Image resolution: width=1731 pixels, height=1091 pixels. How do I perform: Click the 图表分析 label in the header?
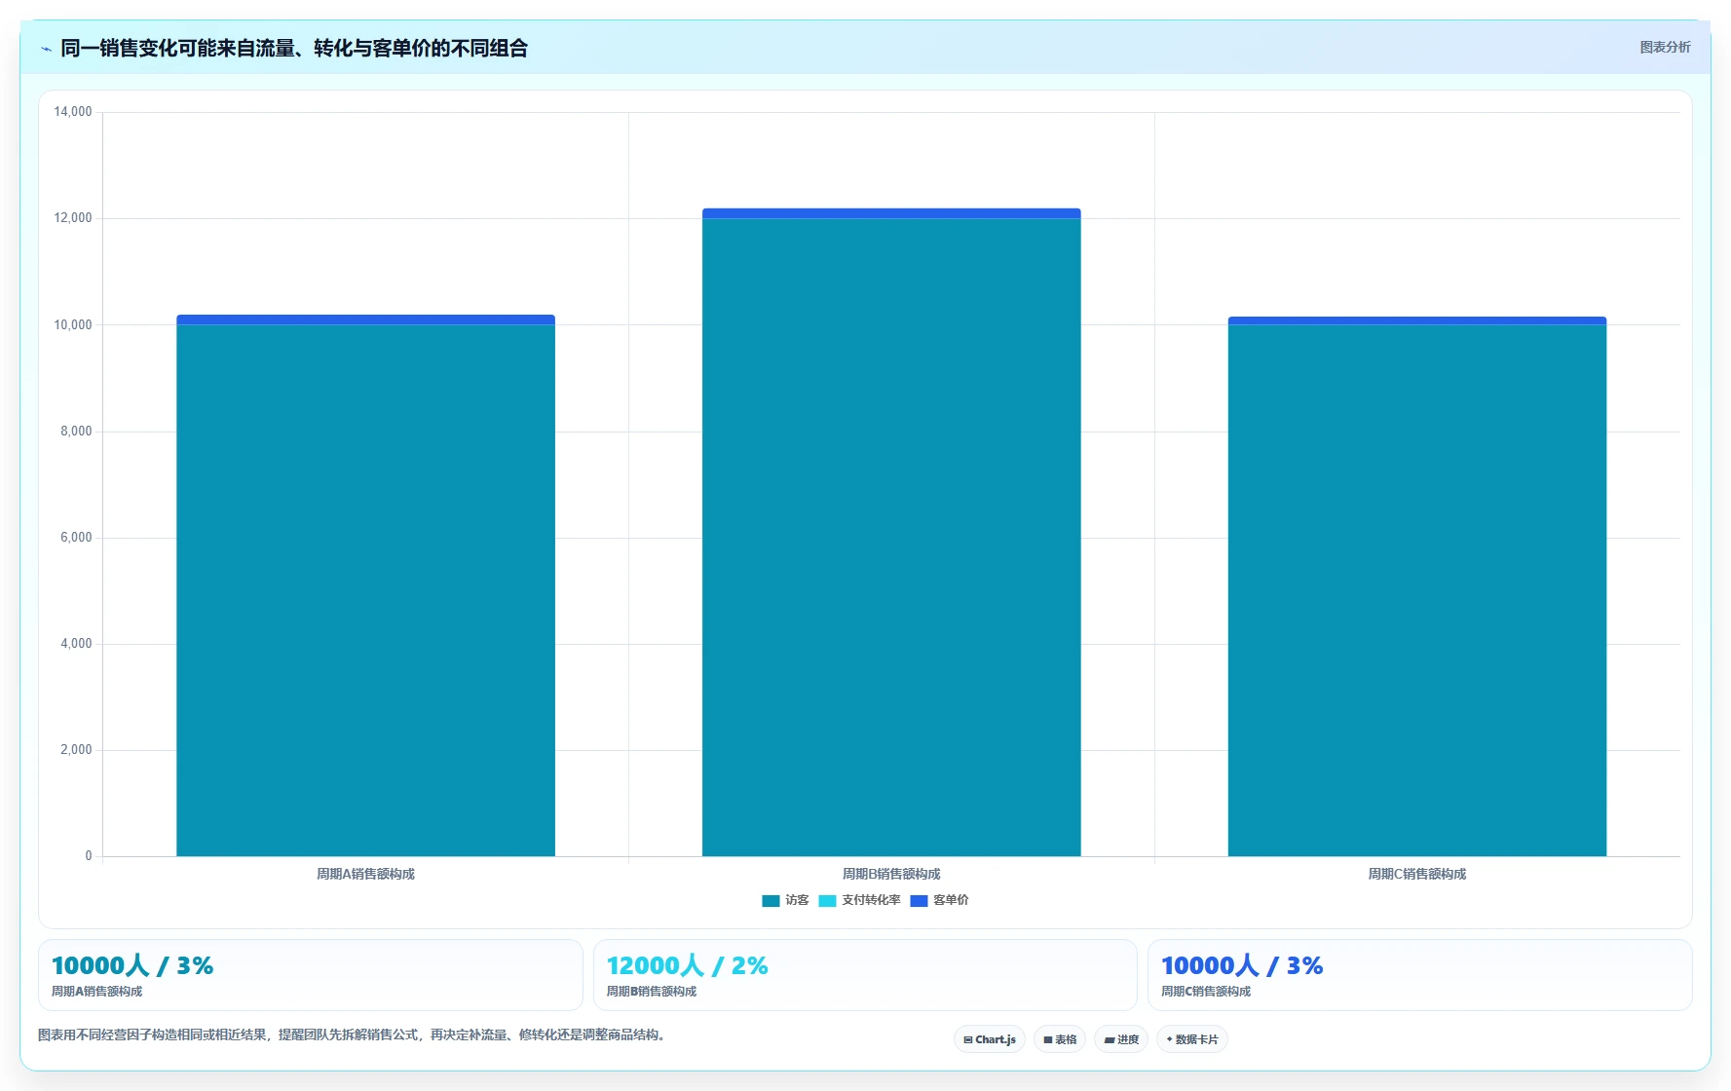coord(1665,47)
